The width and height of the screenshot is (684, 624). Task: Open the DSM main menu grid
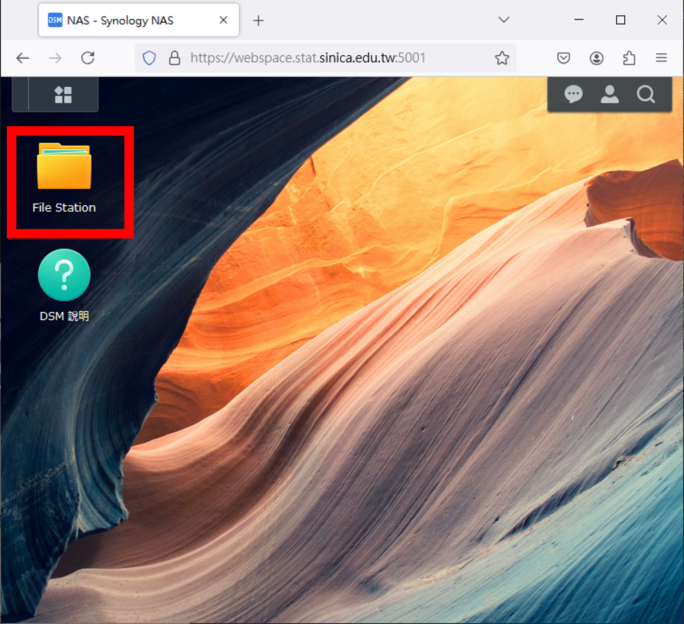[63, 95]
